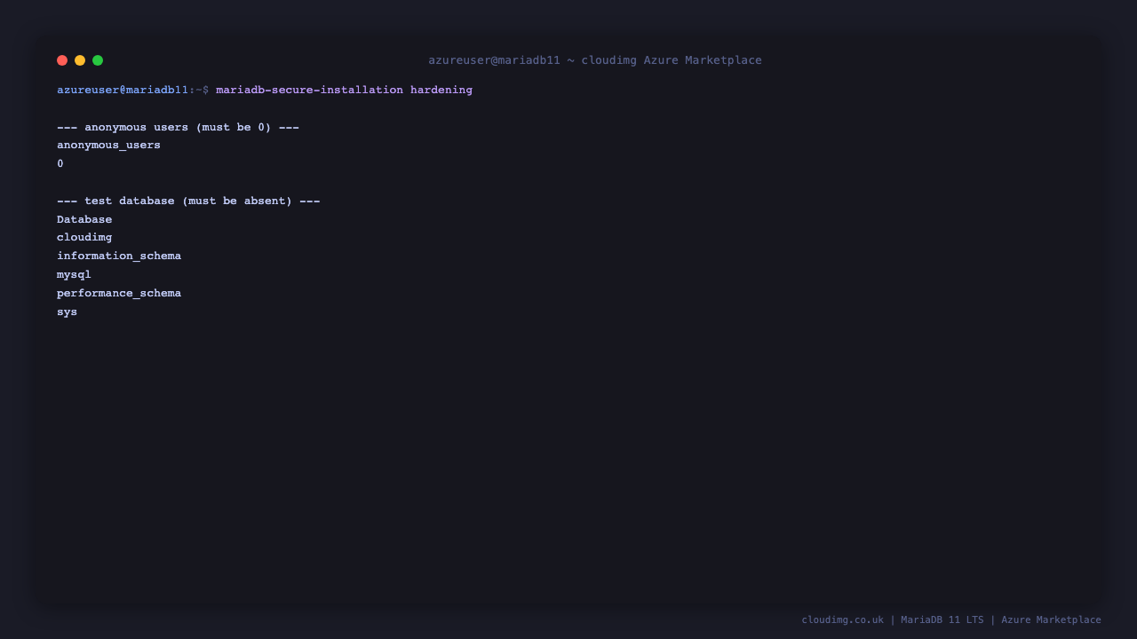
Task: Click the 'anonymous_users' column name
Action: pyautogui.click(x=108, y=146)
